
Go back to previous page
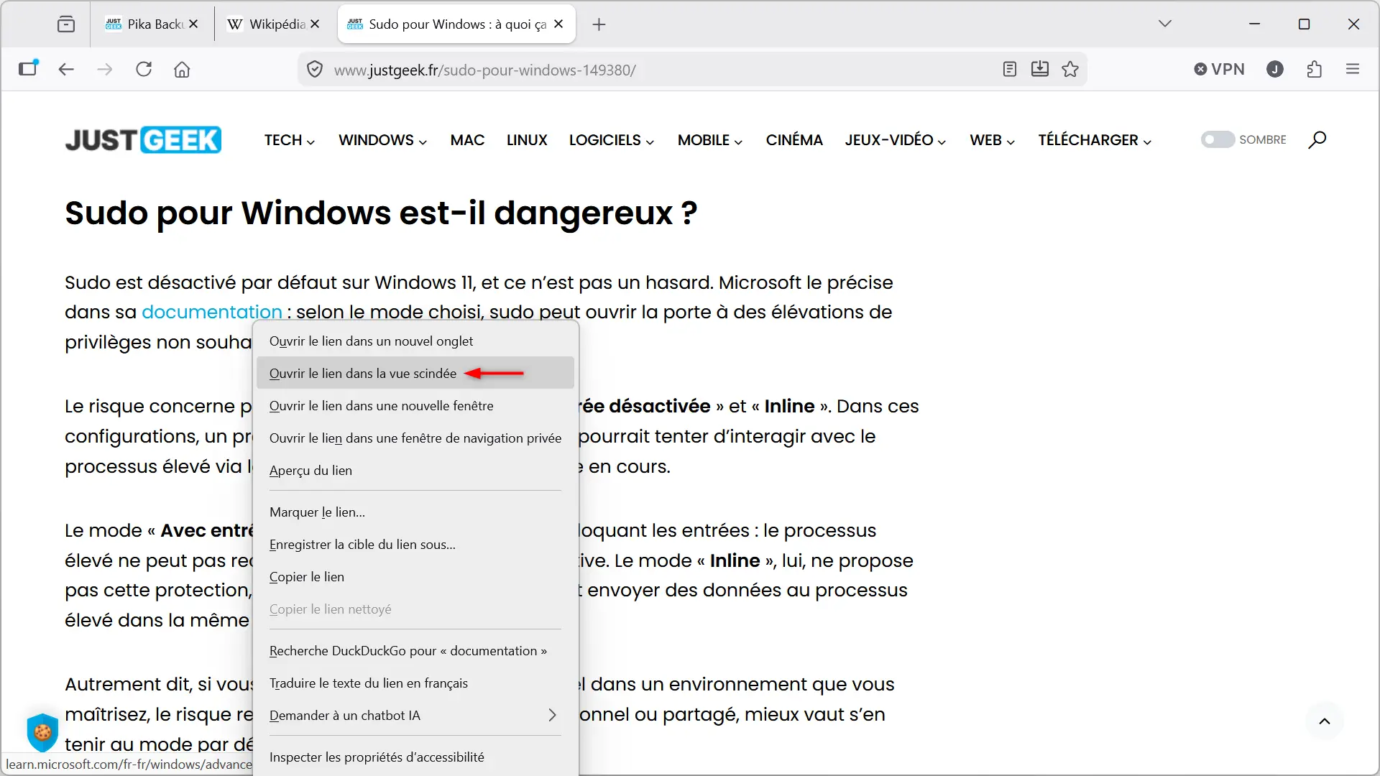click(x=66, y=69)
